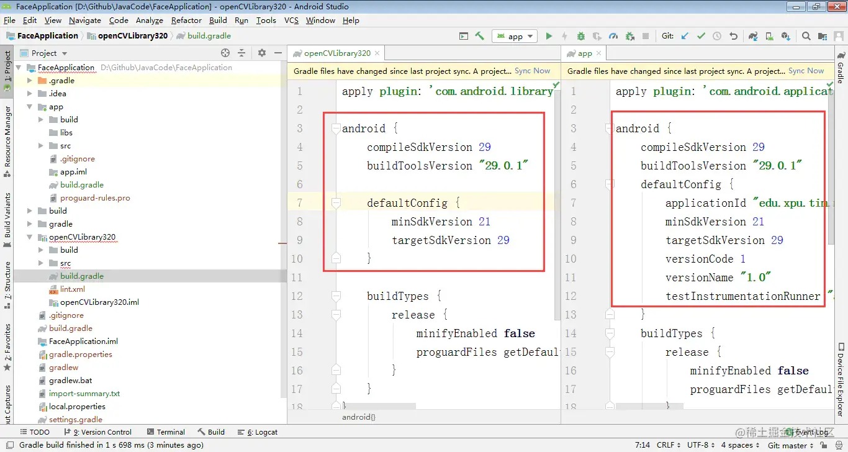This screenshot has width=848, height=452.
Task: Open the VCS menu
Action: tap(291, 20)
